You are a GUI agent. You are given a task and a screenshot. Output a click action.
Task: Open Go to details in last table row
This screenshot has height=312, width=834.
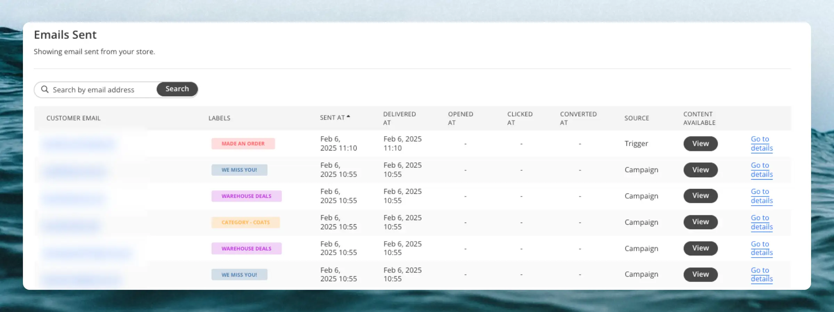(761, 275)
